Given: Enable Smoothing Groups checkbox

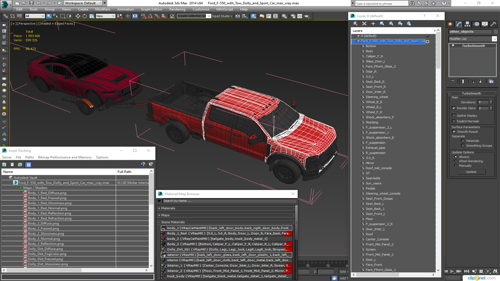Looking at the screenshot, I should pos(463,146).
